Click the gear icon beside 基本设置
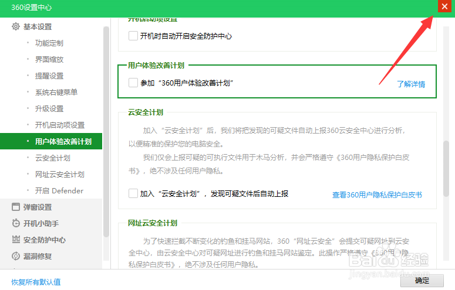Image resolution: width=455 pixels, height=290 pixels. (x=16, y=26)
